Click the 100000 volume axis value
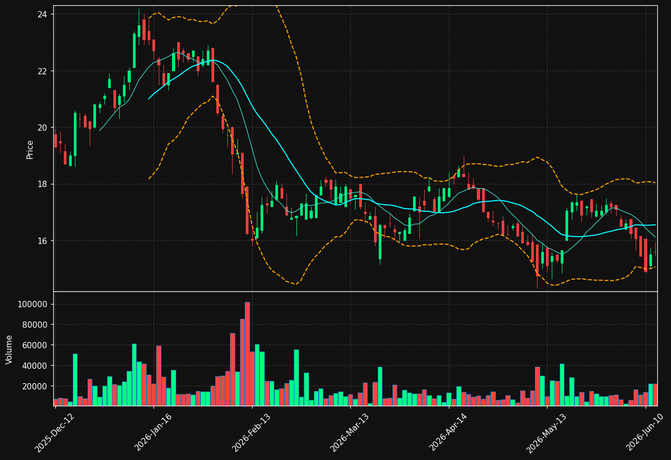This screenshot has height=460, width=671. click(33, 305)
